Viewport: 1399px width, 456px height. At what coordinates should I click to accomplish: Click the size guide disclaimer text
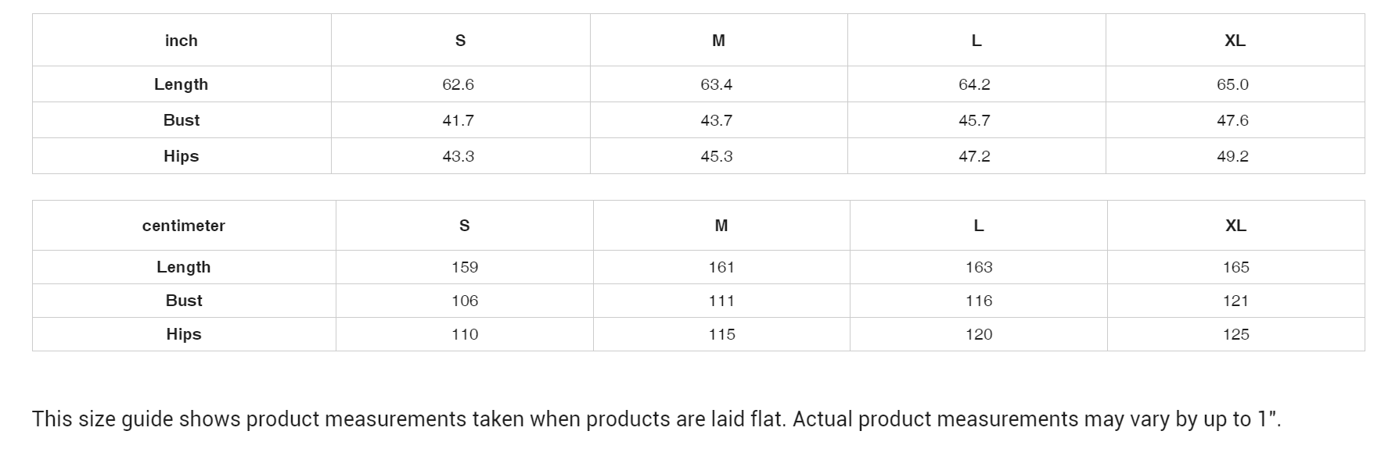point(656,419)
